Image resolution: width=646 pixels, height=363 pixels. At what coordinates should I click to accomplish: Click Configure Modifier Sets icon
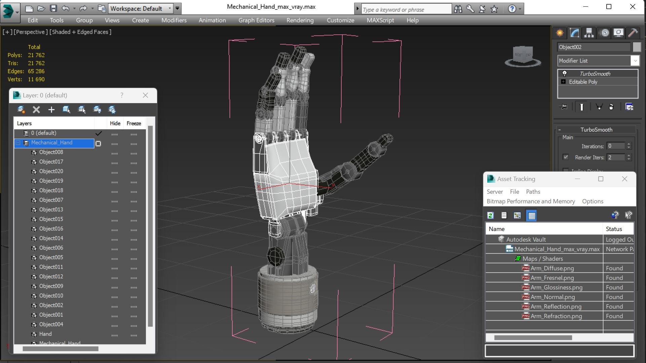click(x=629, y=107)
